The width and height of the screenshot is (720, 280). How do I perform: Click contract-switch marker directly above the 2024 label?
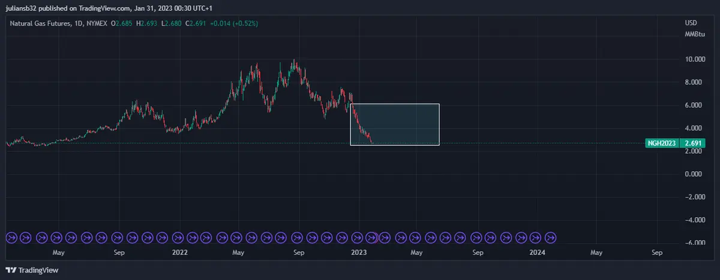pos(535,238)
